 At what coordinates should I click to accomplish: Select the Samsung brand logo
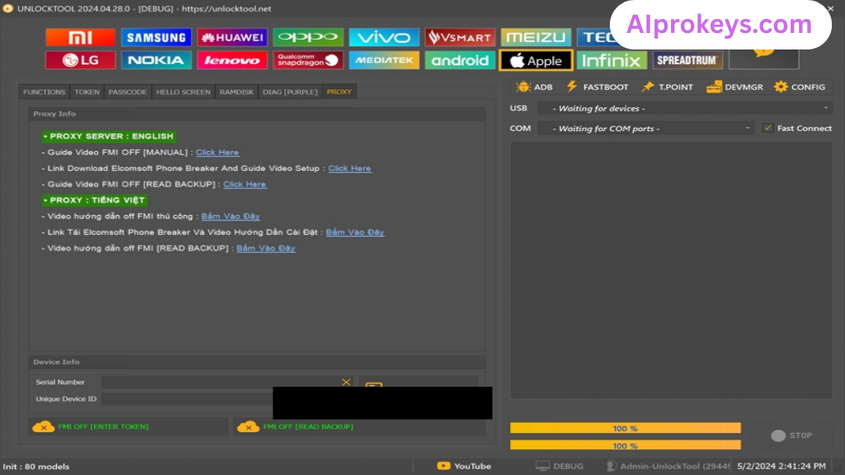pos(156,37)
